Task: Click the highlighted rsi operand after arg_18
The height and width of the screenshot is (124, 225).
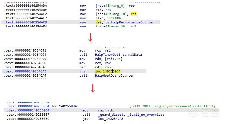Action: coord(134,14)
